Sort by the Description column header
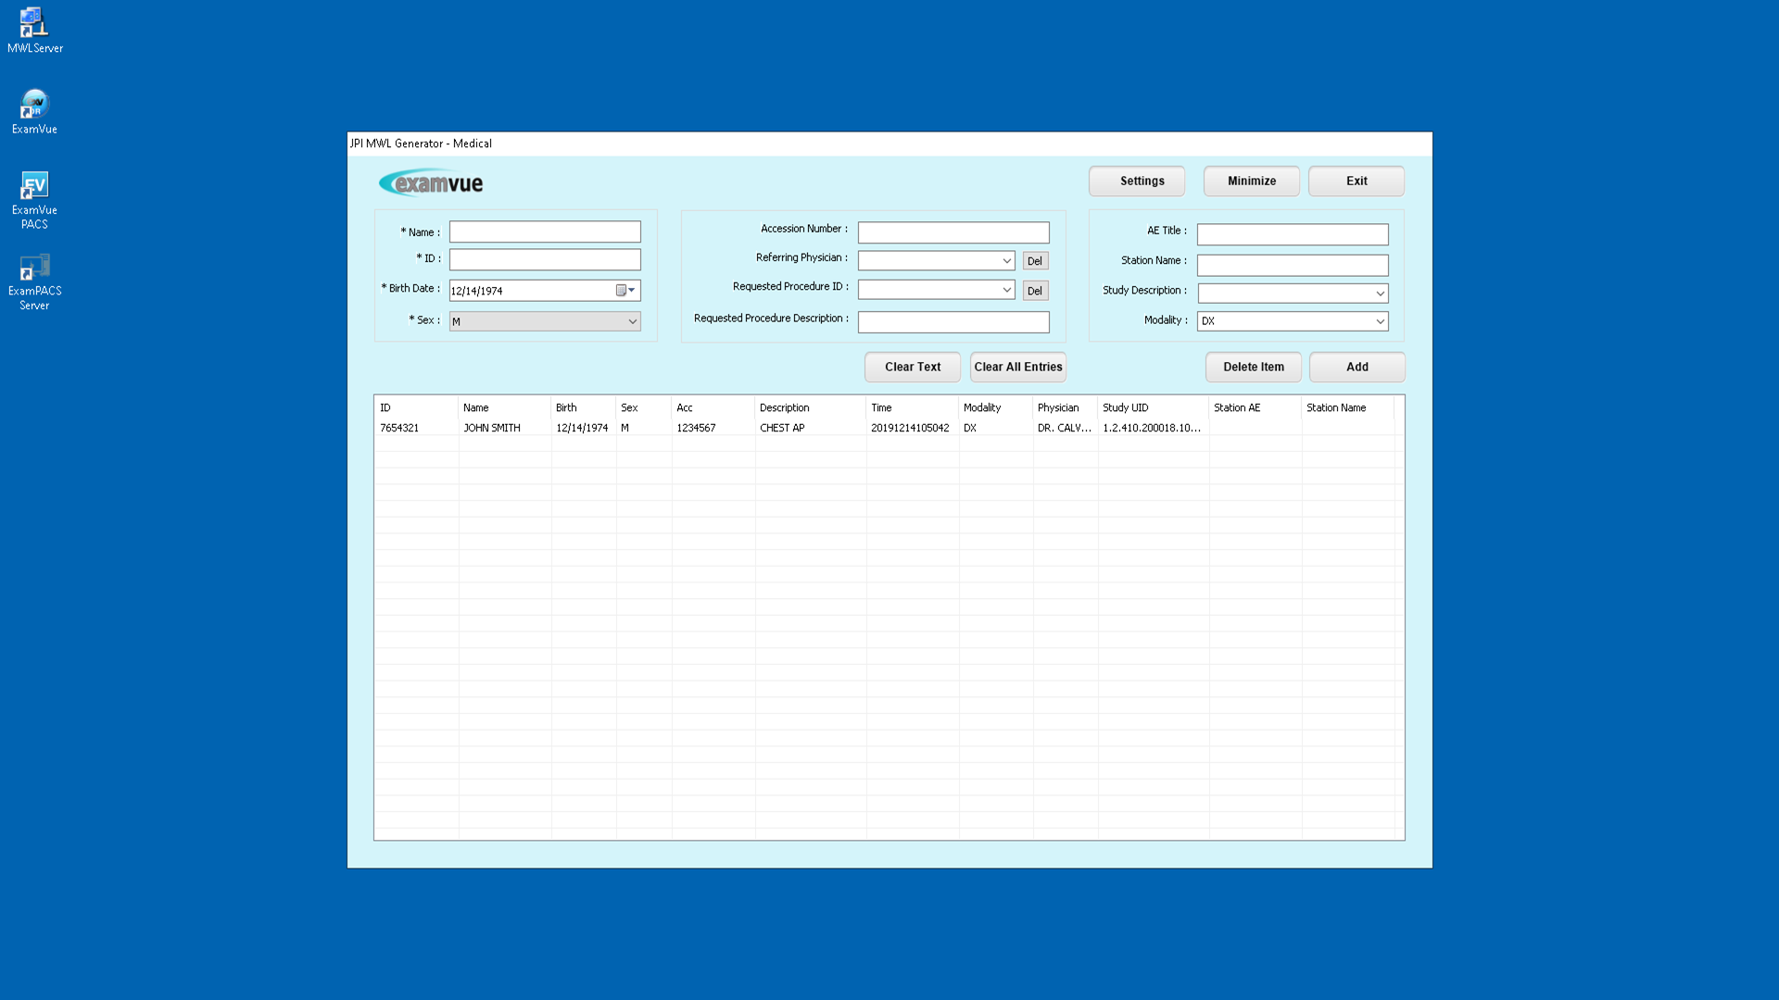The image size is (1779, 1000). [810, 407]
